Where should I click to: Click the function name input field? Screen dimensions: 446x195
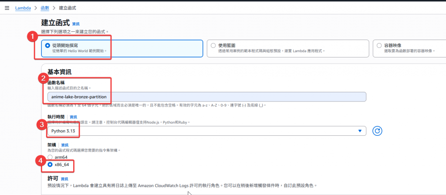tap(207, 97)
